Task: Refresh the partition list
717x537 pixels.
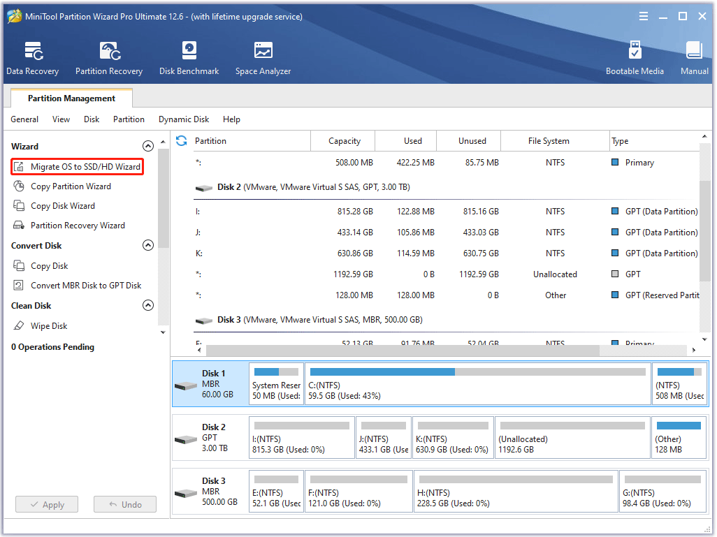Action: pos(182,141)
